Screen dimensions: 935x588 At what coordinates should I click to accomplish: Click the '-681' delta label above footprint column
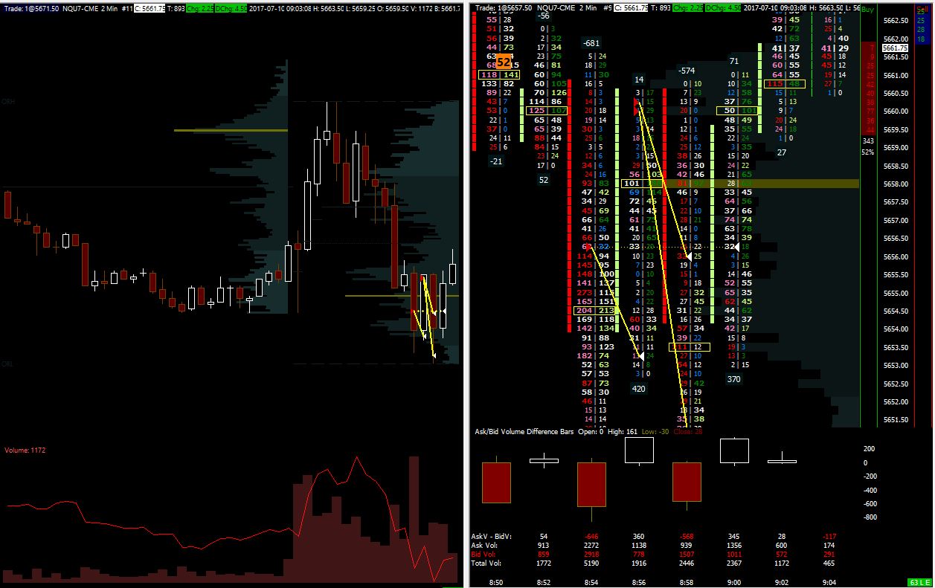pyautogui.click(x=592, y=43)
